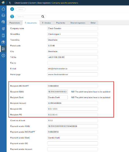Image resolution: width=129 pixels, height=152 pixels.
Task: Click the empty Payment sender BG field
Action: coord(72,143)
